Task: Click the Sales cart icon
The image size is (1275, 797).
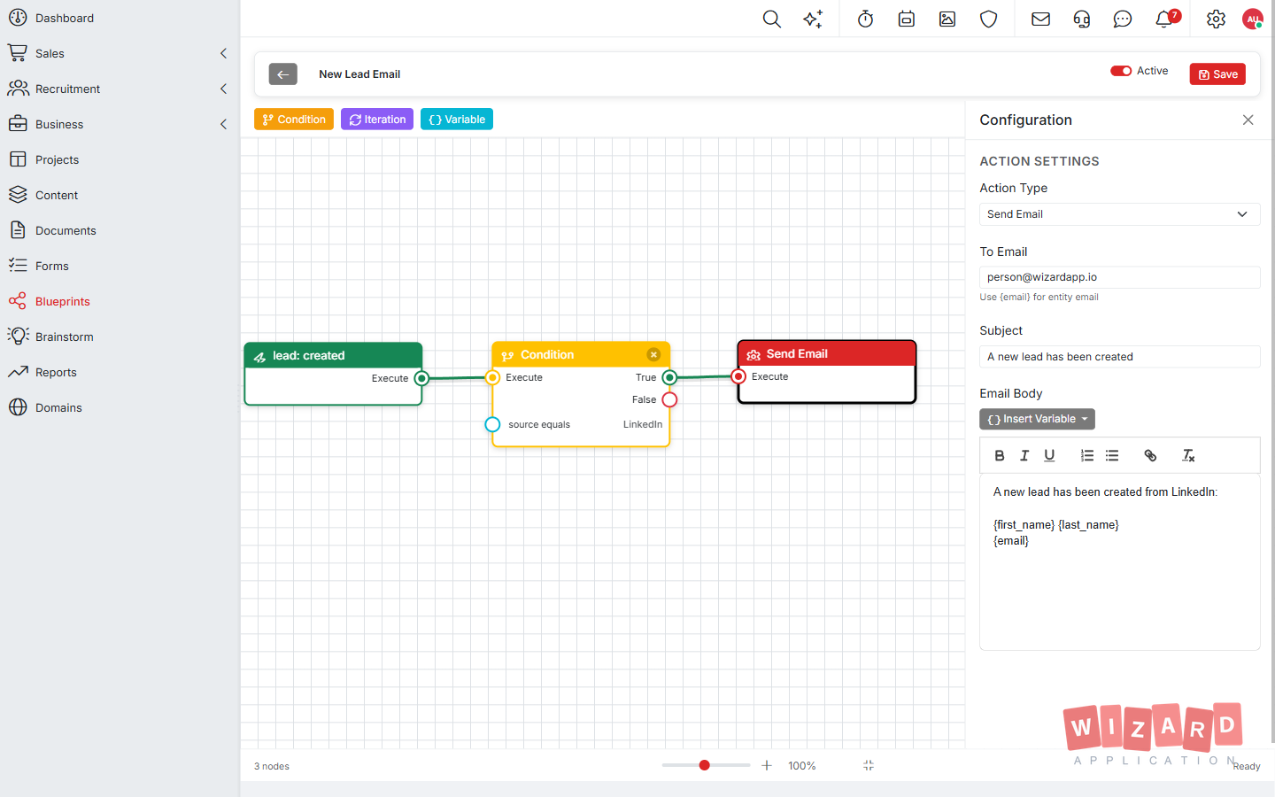Action: pyautogui.click(x=18, y=53)
